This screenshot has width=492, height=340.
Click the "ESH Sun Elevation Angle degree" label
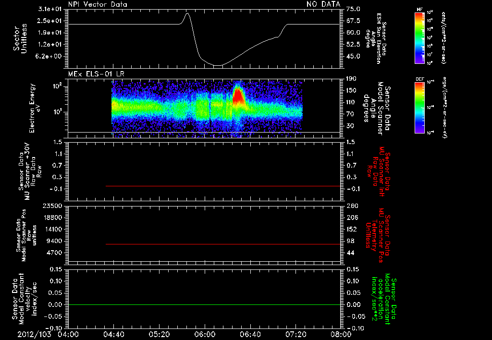click(x=376, y=38)
